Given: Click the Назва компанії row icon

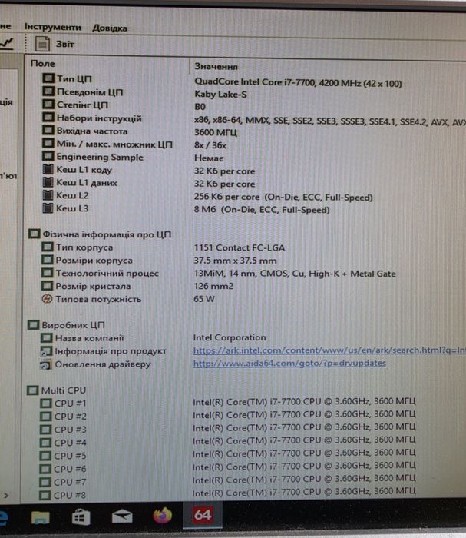Looking at the screenshot, I should tap(47, 338).
